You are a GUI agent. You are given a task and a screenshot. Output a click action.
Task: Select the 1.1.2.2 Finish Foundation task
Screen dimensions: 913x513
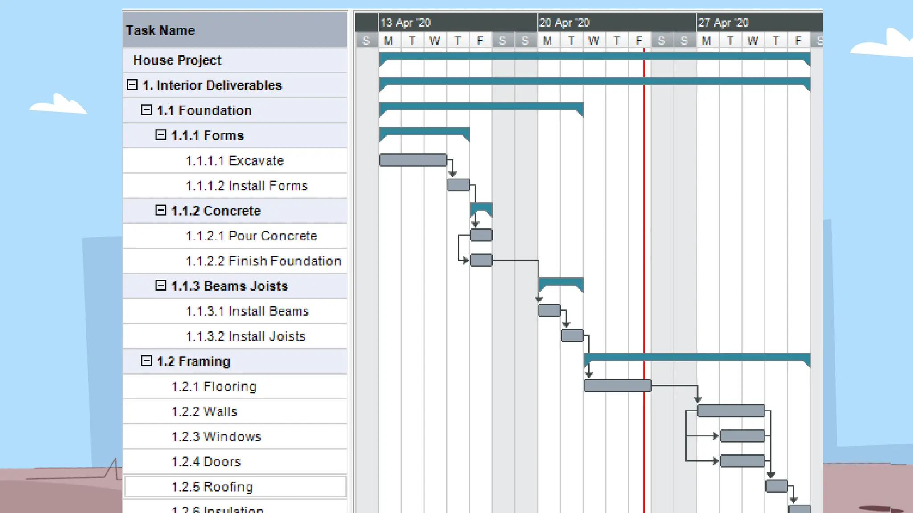coord(263,261)
